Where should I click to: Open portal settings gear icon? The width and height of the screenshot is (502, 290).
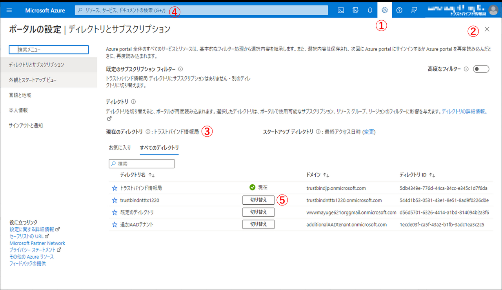point(385,11)
